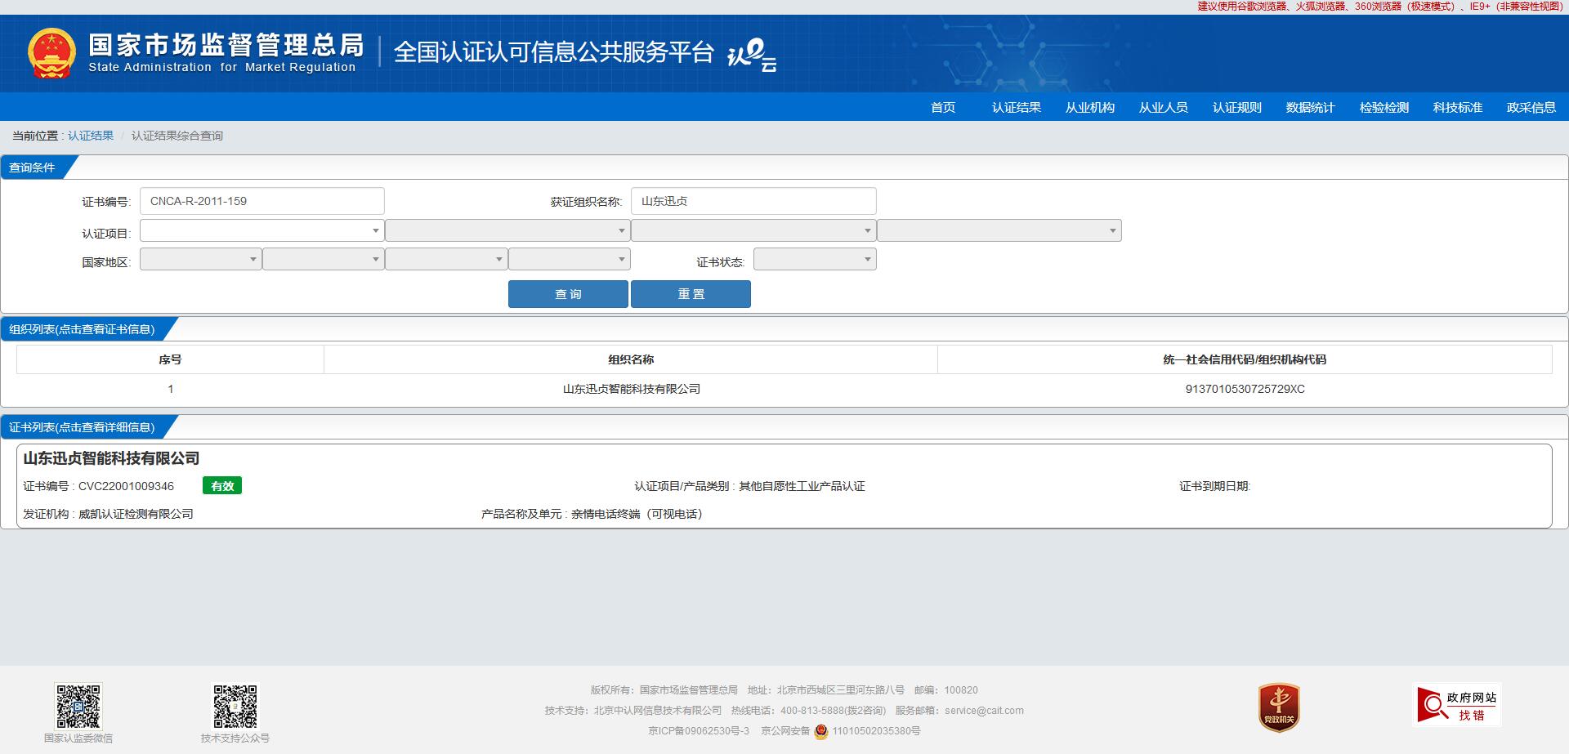Image resolution: width=1569 pixels, height=754 pixels.
Task: Click the 国家认监委微信 QR code in the footer
Action: coord(78,704)
